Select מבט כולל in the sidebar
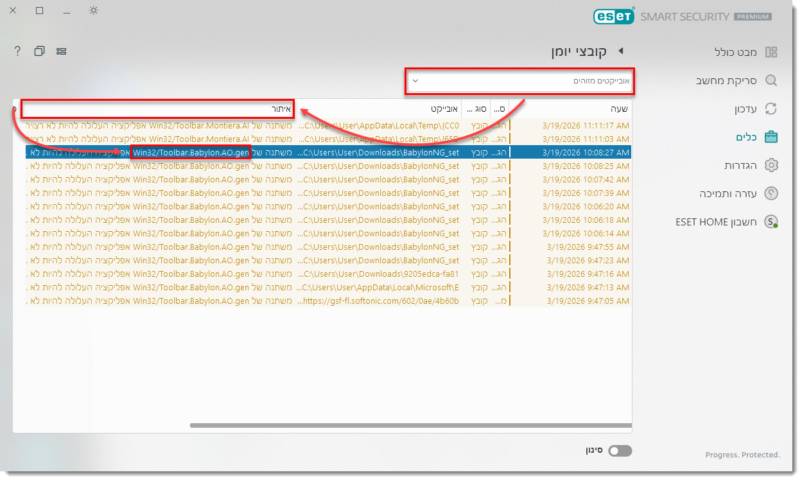Screen dimensions: 802x481 pyautogui.click(x=736, y=52)
